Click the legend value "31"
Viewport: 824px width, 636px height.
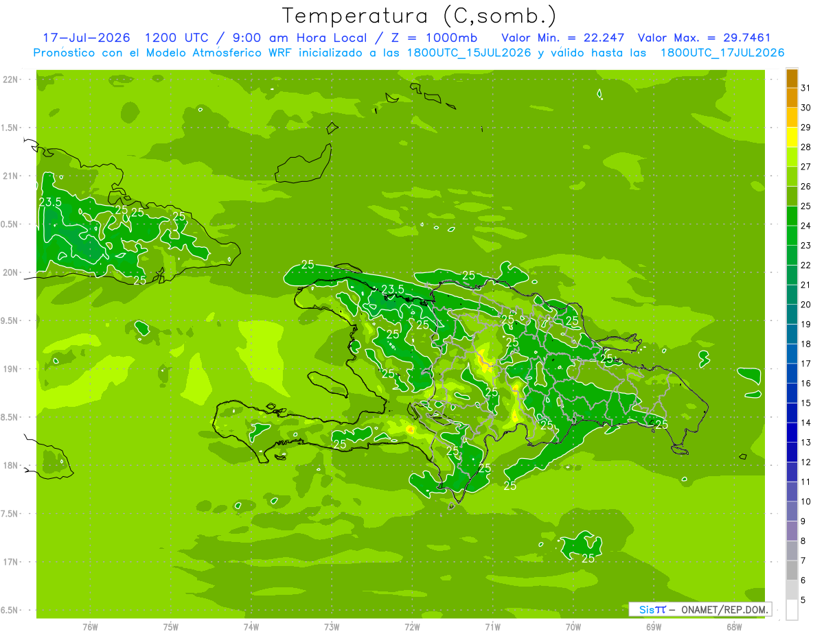[x=805, y=88]
